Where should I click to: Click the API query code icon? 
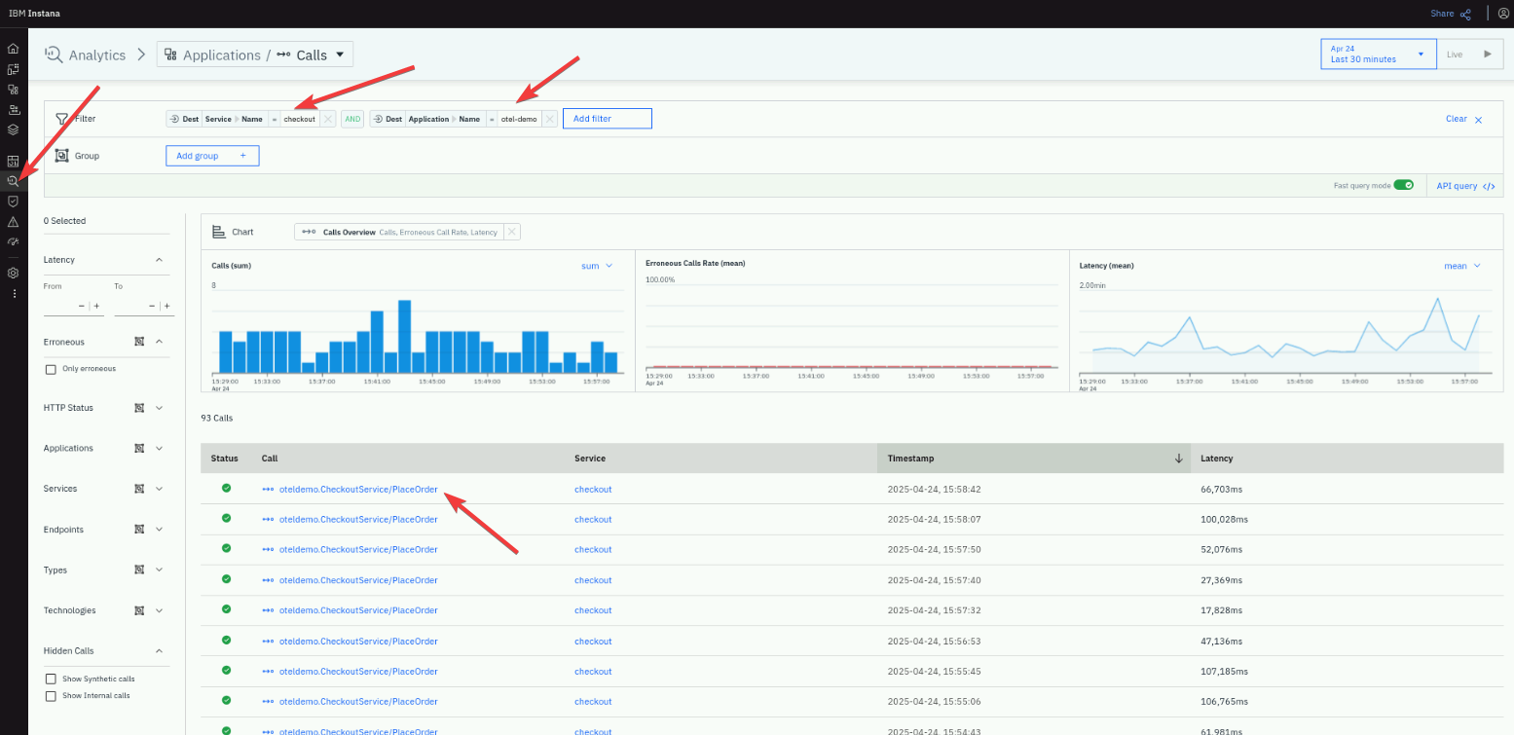pyautogui.click(x=1489, y=186)
